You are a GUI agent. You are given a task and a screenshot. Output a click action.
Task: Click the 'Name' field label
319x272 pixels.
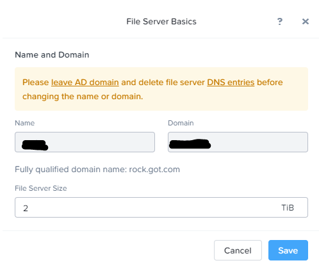tap(25, 123)
